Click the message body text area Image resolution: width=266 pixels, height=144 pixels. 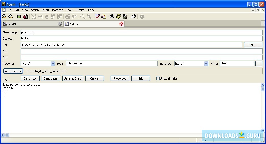(131, 108)
